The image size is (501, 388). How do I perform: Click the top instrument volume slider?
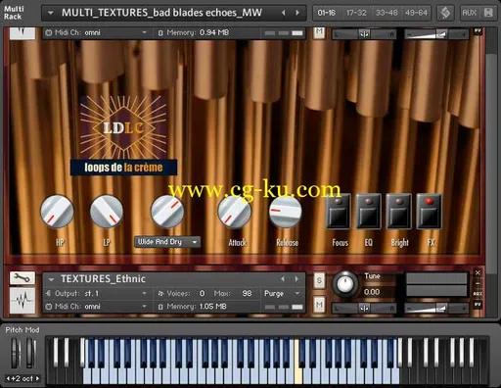click(436, 34)
